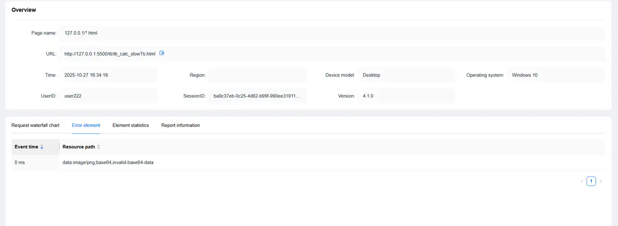This screenshot has width=618, height=226.
Task: Sort by Event time arrow icon
Action: pos(42,147)
